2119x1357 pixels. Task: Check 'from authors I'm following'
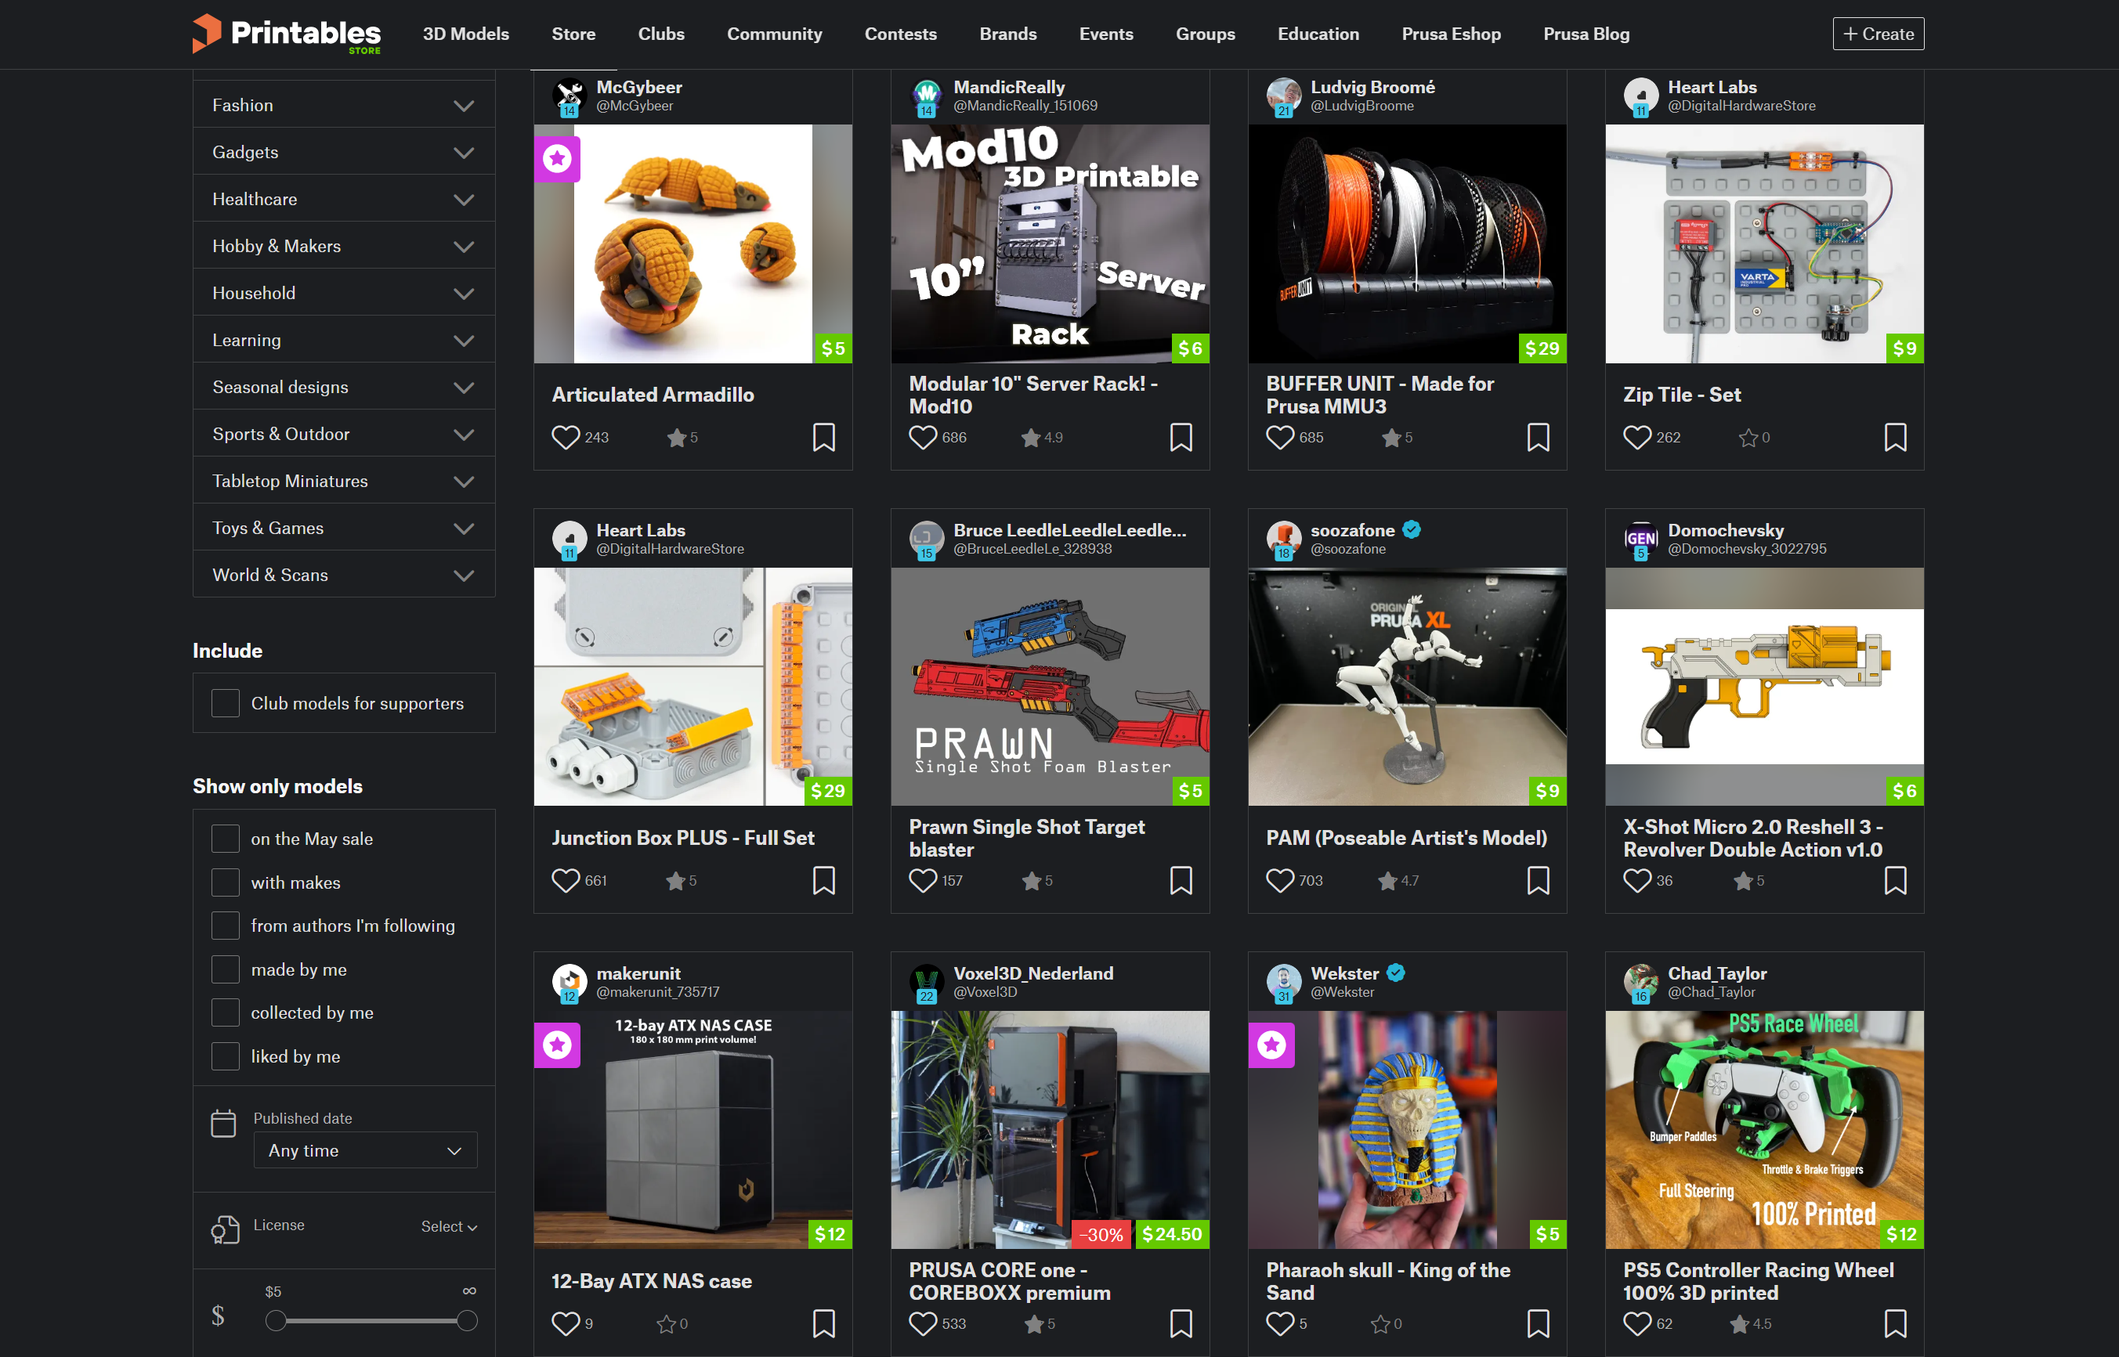[x=225, y=926]
